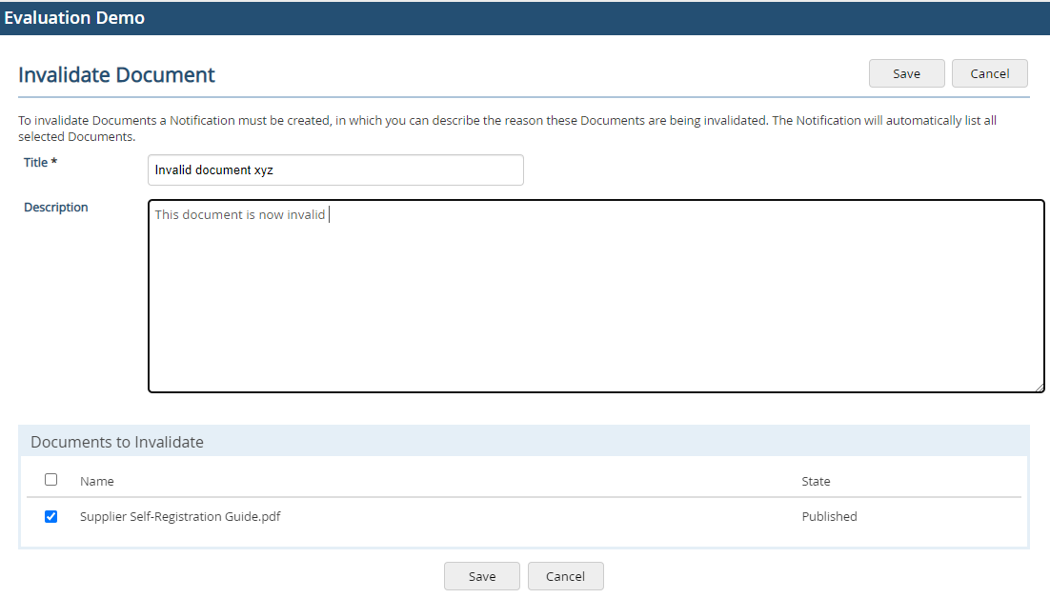The height and width of the screenshot is (598, 1050).
Task: Click the Name column header
Action: pos(96,481)
